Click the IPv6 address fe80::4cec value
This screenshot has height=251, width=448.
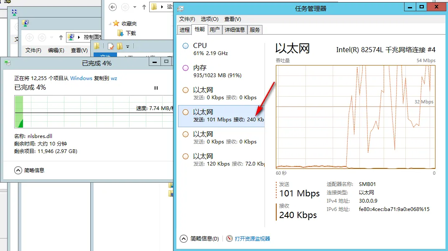[394, 209]
